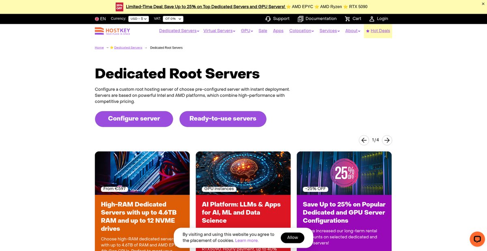
Task: Open the Currency USD dropdown
Action: pos(138,19)
